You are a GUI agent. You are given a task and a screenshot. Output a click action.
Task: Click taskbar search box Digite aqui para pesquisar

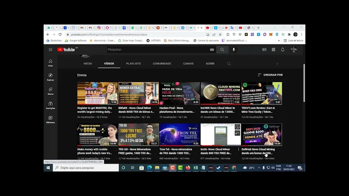pos(86,168)
